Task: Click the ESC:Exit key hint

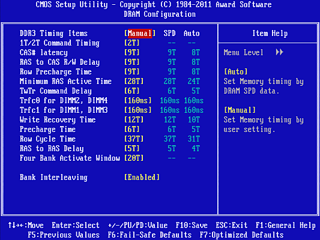Action: [232, 226]
